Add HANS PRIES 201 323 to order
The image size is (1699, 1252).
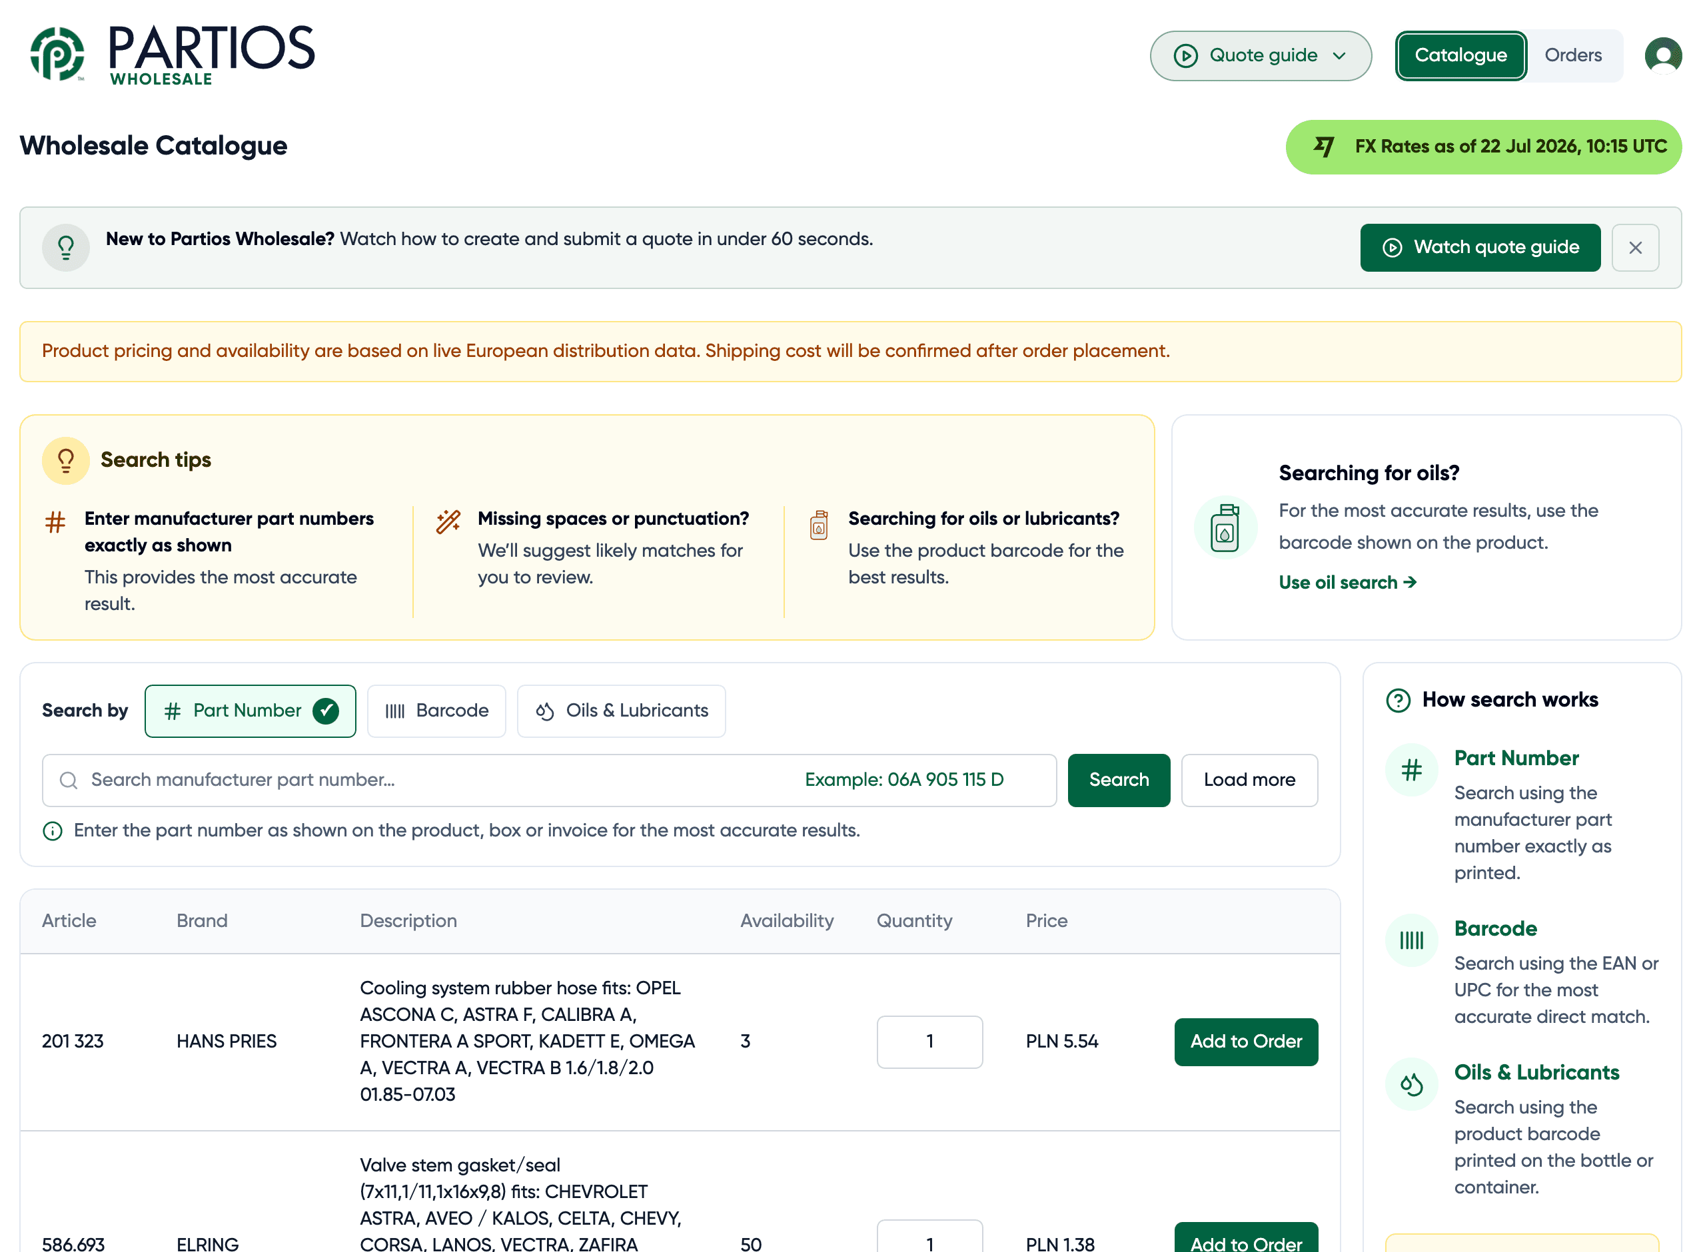pyautogui.click(x=1246, y=1042)
